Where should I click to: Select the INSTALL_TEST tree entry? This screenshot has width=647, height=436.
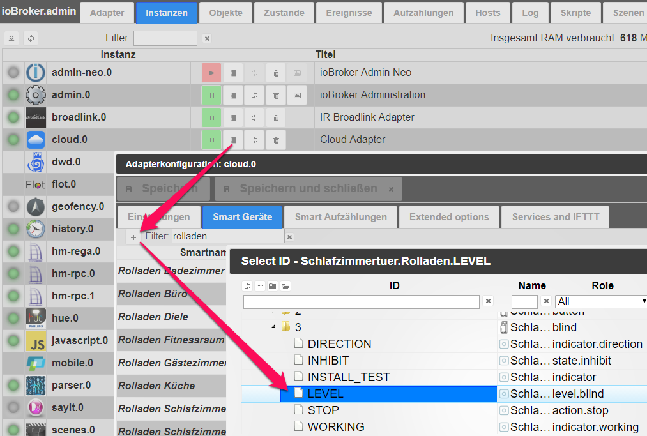349,377
